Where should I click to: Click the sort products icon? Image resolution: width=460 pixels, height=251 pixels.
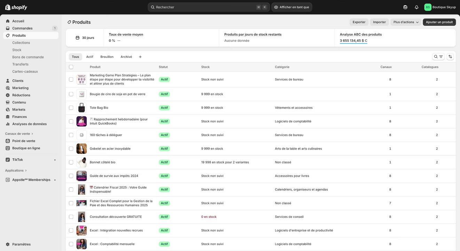450,57
